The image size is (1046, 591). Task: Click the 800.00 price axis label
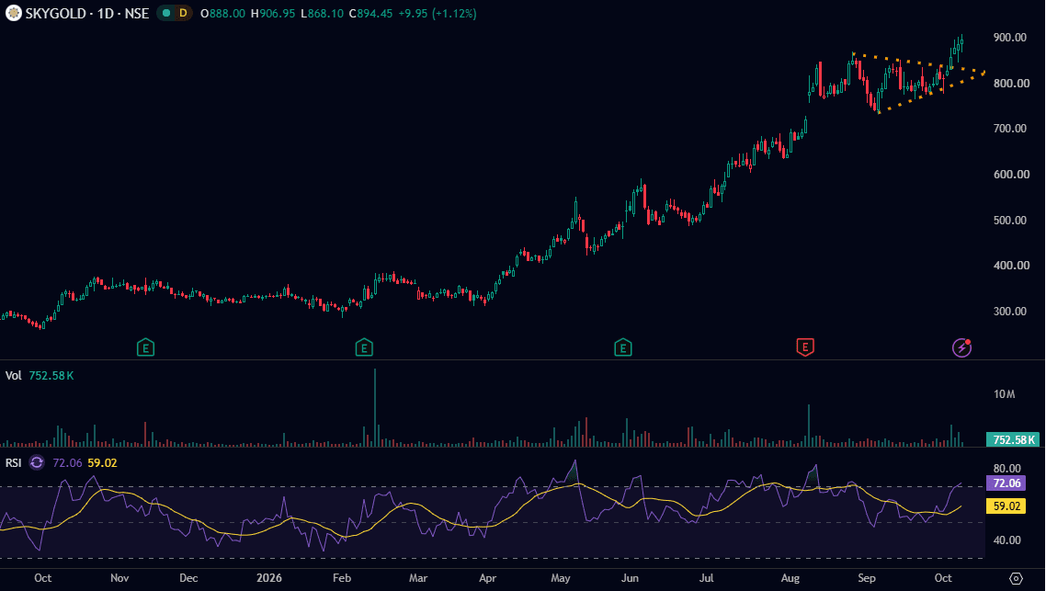(x=1011, y=84)
